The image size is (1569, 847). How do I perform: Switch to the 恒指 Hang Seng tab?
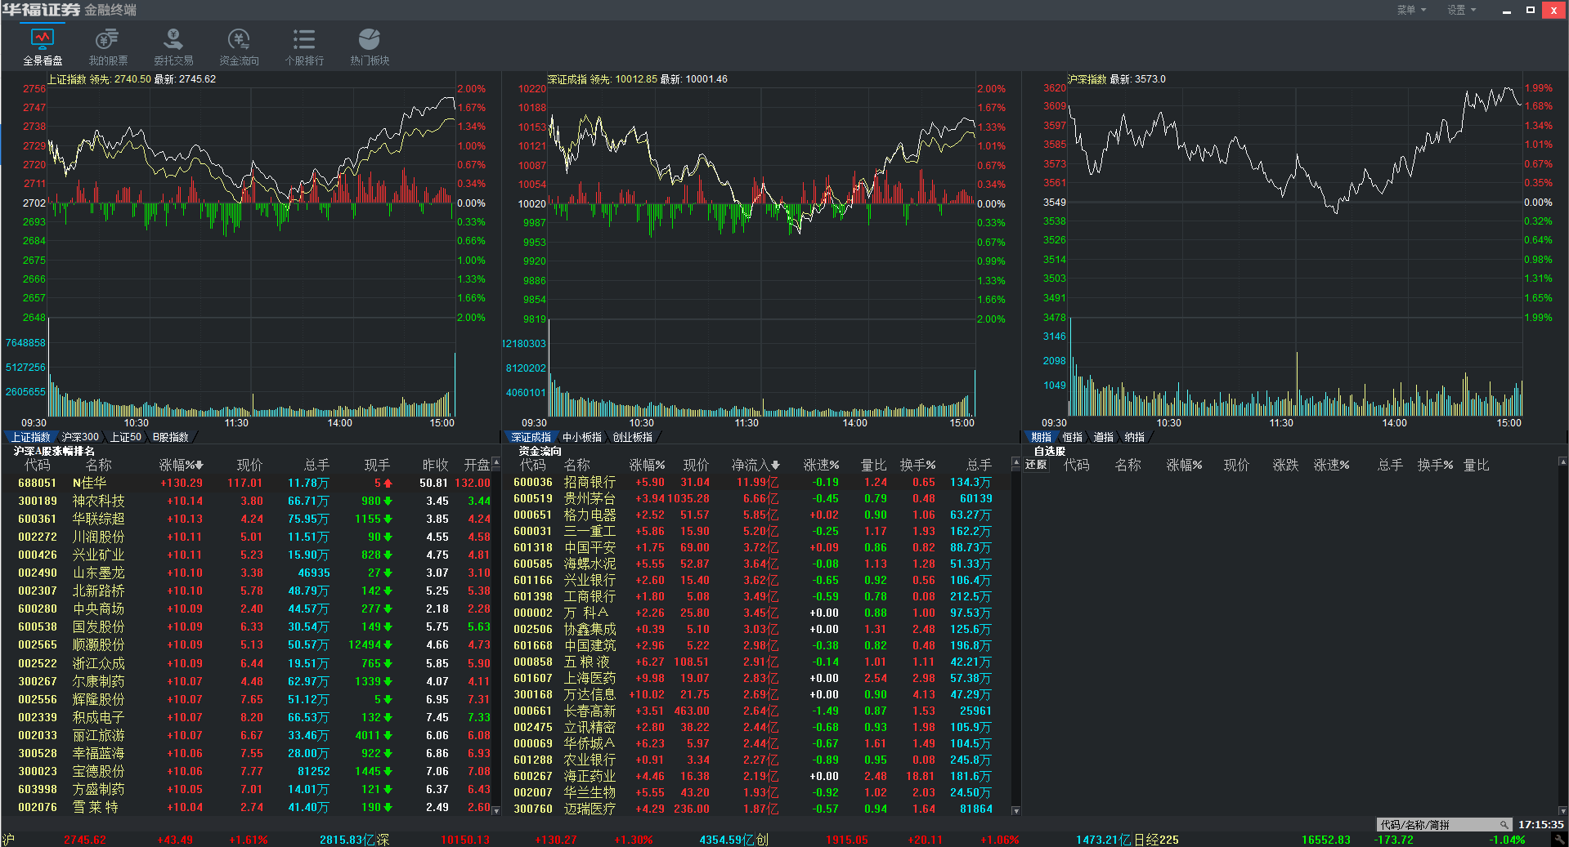point(1072,437)
